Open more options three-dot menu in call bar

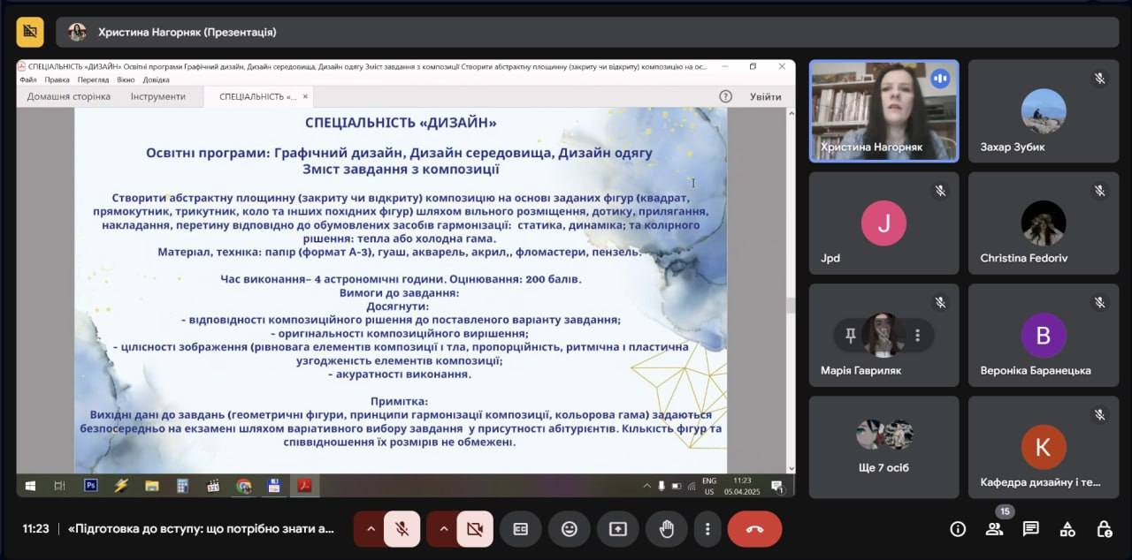pos(707,529)
